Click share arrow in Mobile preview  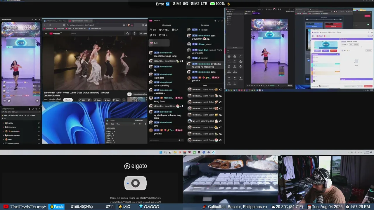point(37,101)
